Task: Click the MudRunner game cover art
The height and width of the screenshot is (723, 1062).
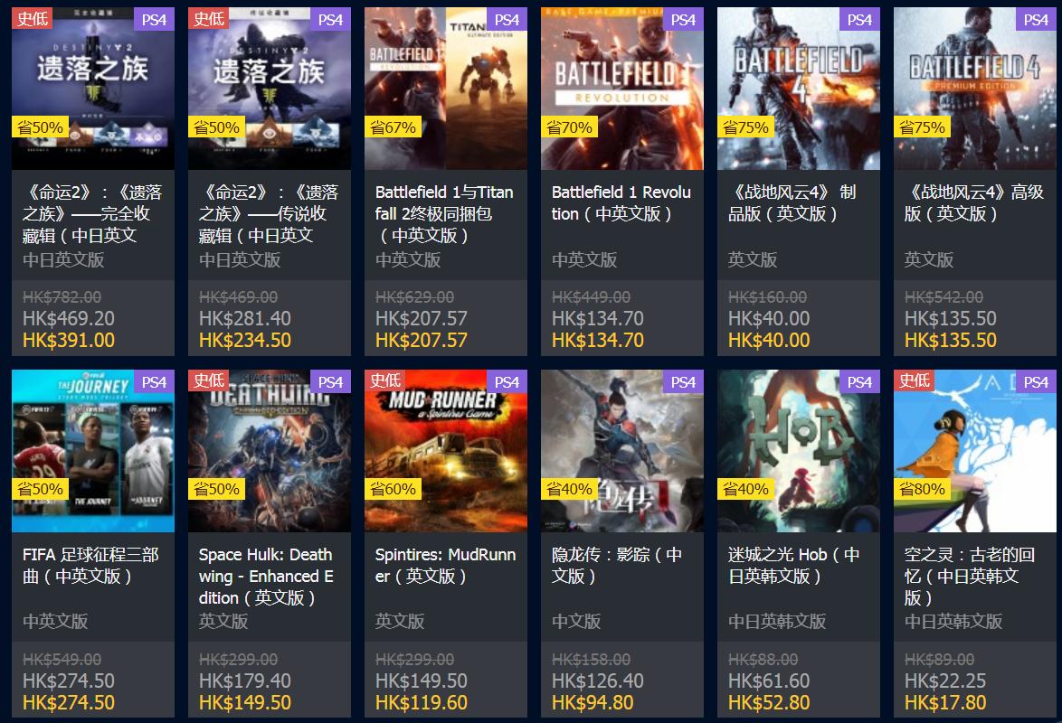Action: click(446, 451)
